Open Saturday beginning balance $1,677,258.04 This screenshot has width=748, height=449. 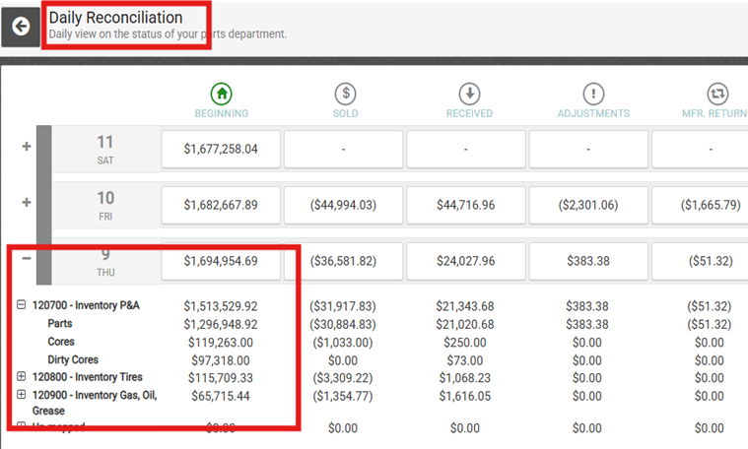tap(221, 150)
